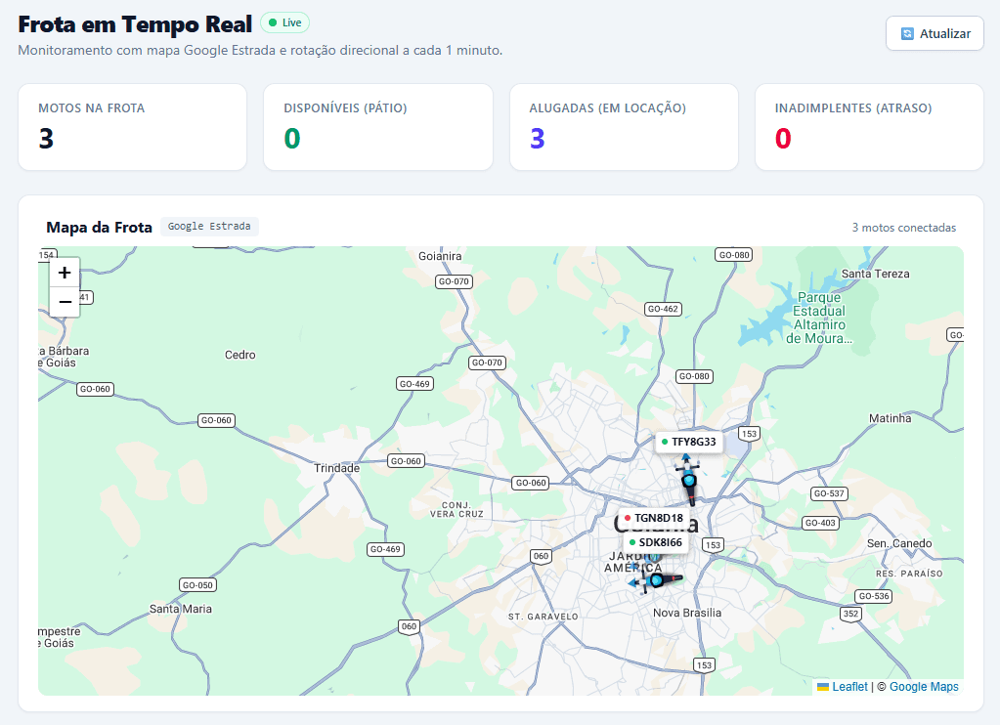
Task: Click the 352 highway shield
Action: pos(851,614)
